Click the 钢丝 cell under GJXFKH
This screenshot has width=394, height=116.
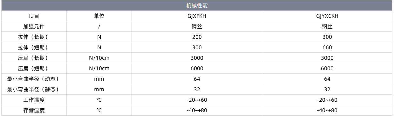197,27
